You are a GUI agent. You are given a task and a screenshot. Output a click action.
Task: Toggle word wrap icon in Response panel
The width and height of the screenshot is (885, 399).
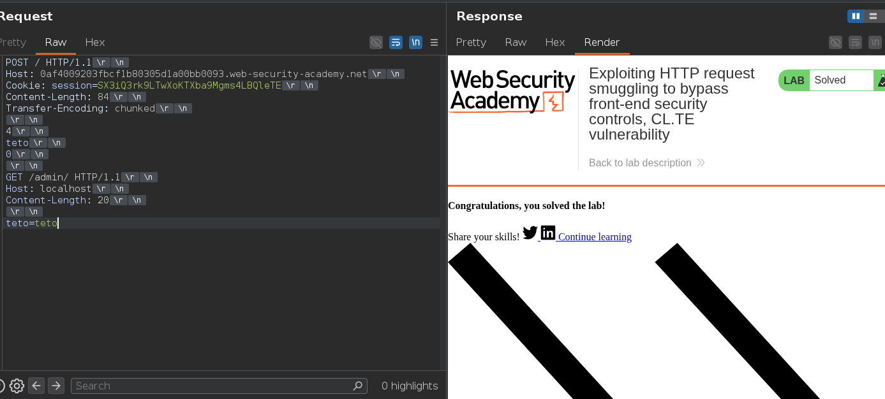pos(855,42)
